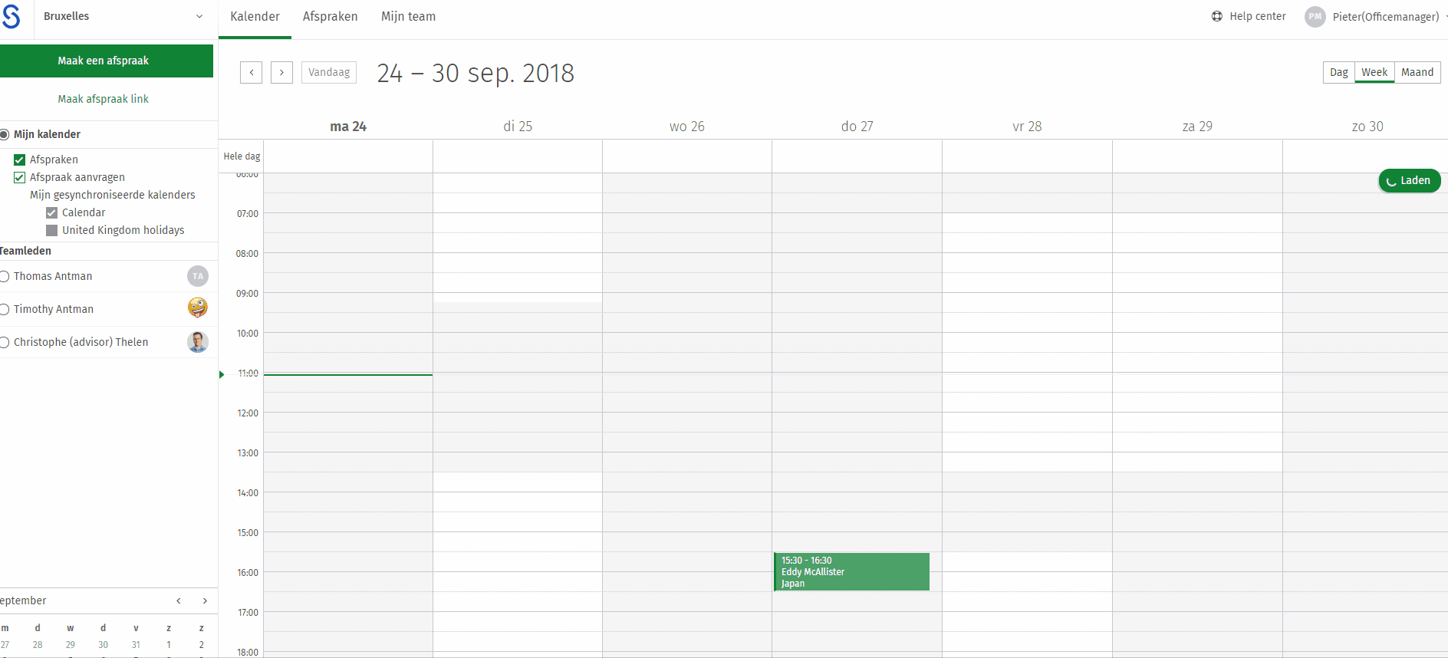Click the vr 28 day header
Screen dimensions: 1448x658
[1027, 127]
